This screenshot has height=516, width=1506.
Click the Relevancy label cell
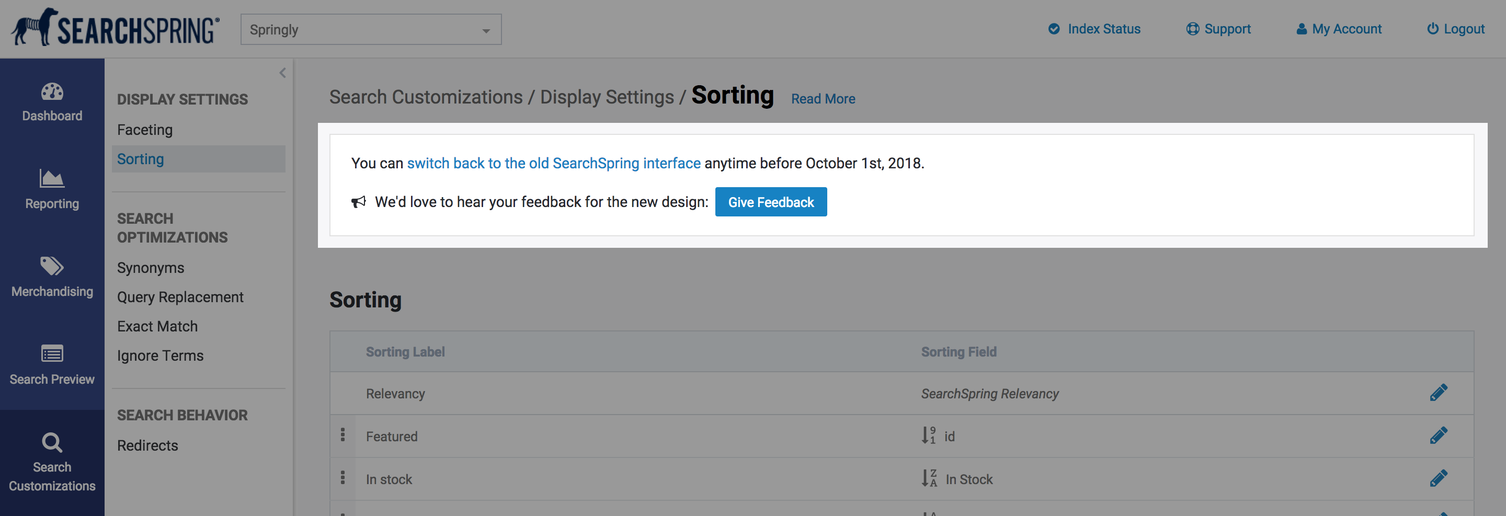[395, 394]
